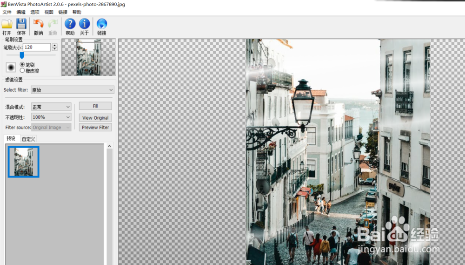Click the About (关于) info icon

click(84, 24)
